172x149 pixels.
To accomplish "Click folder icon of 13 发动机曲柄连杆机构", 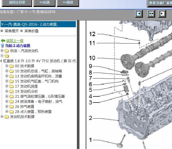I will point(11,76).
